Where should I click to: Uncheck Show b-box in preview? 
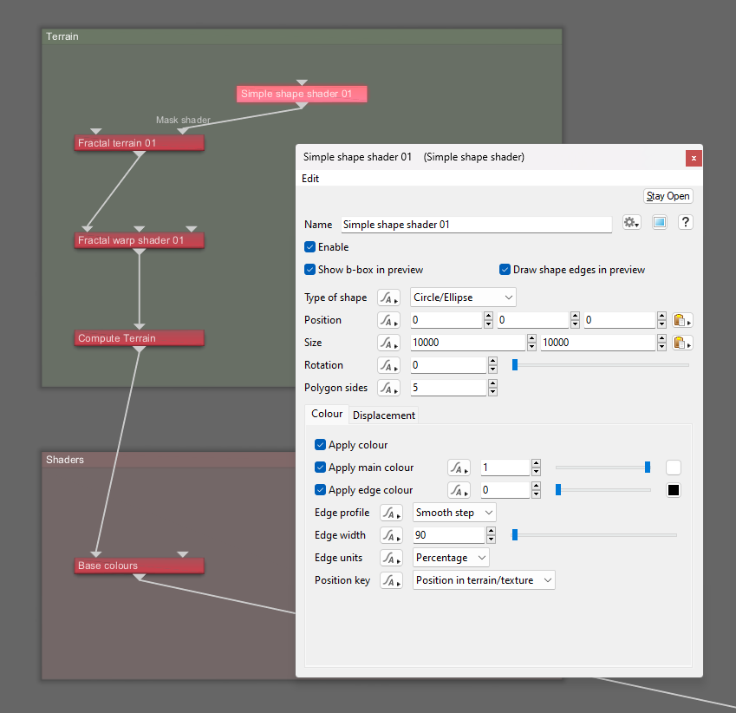(309, 269)
